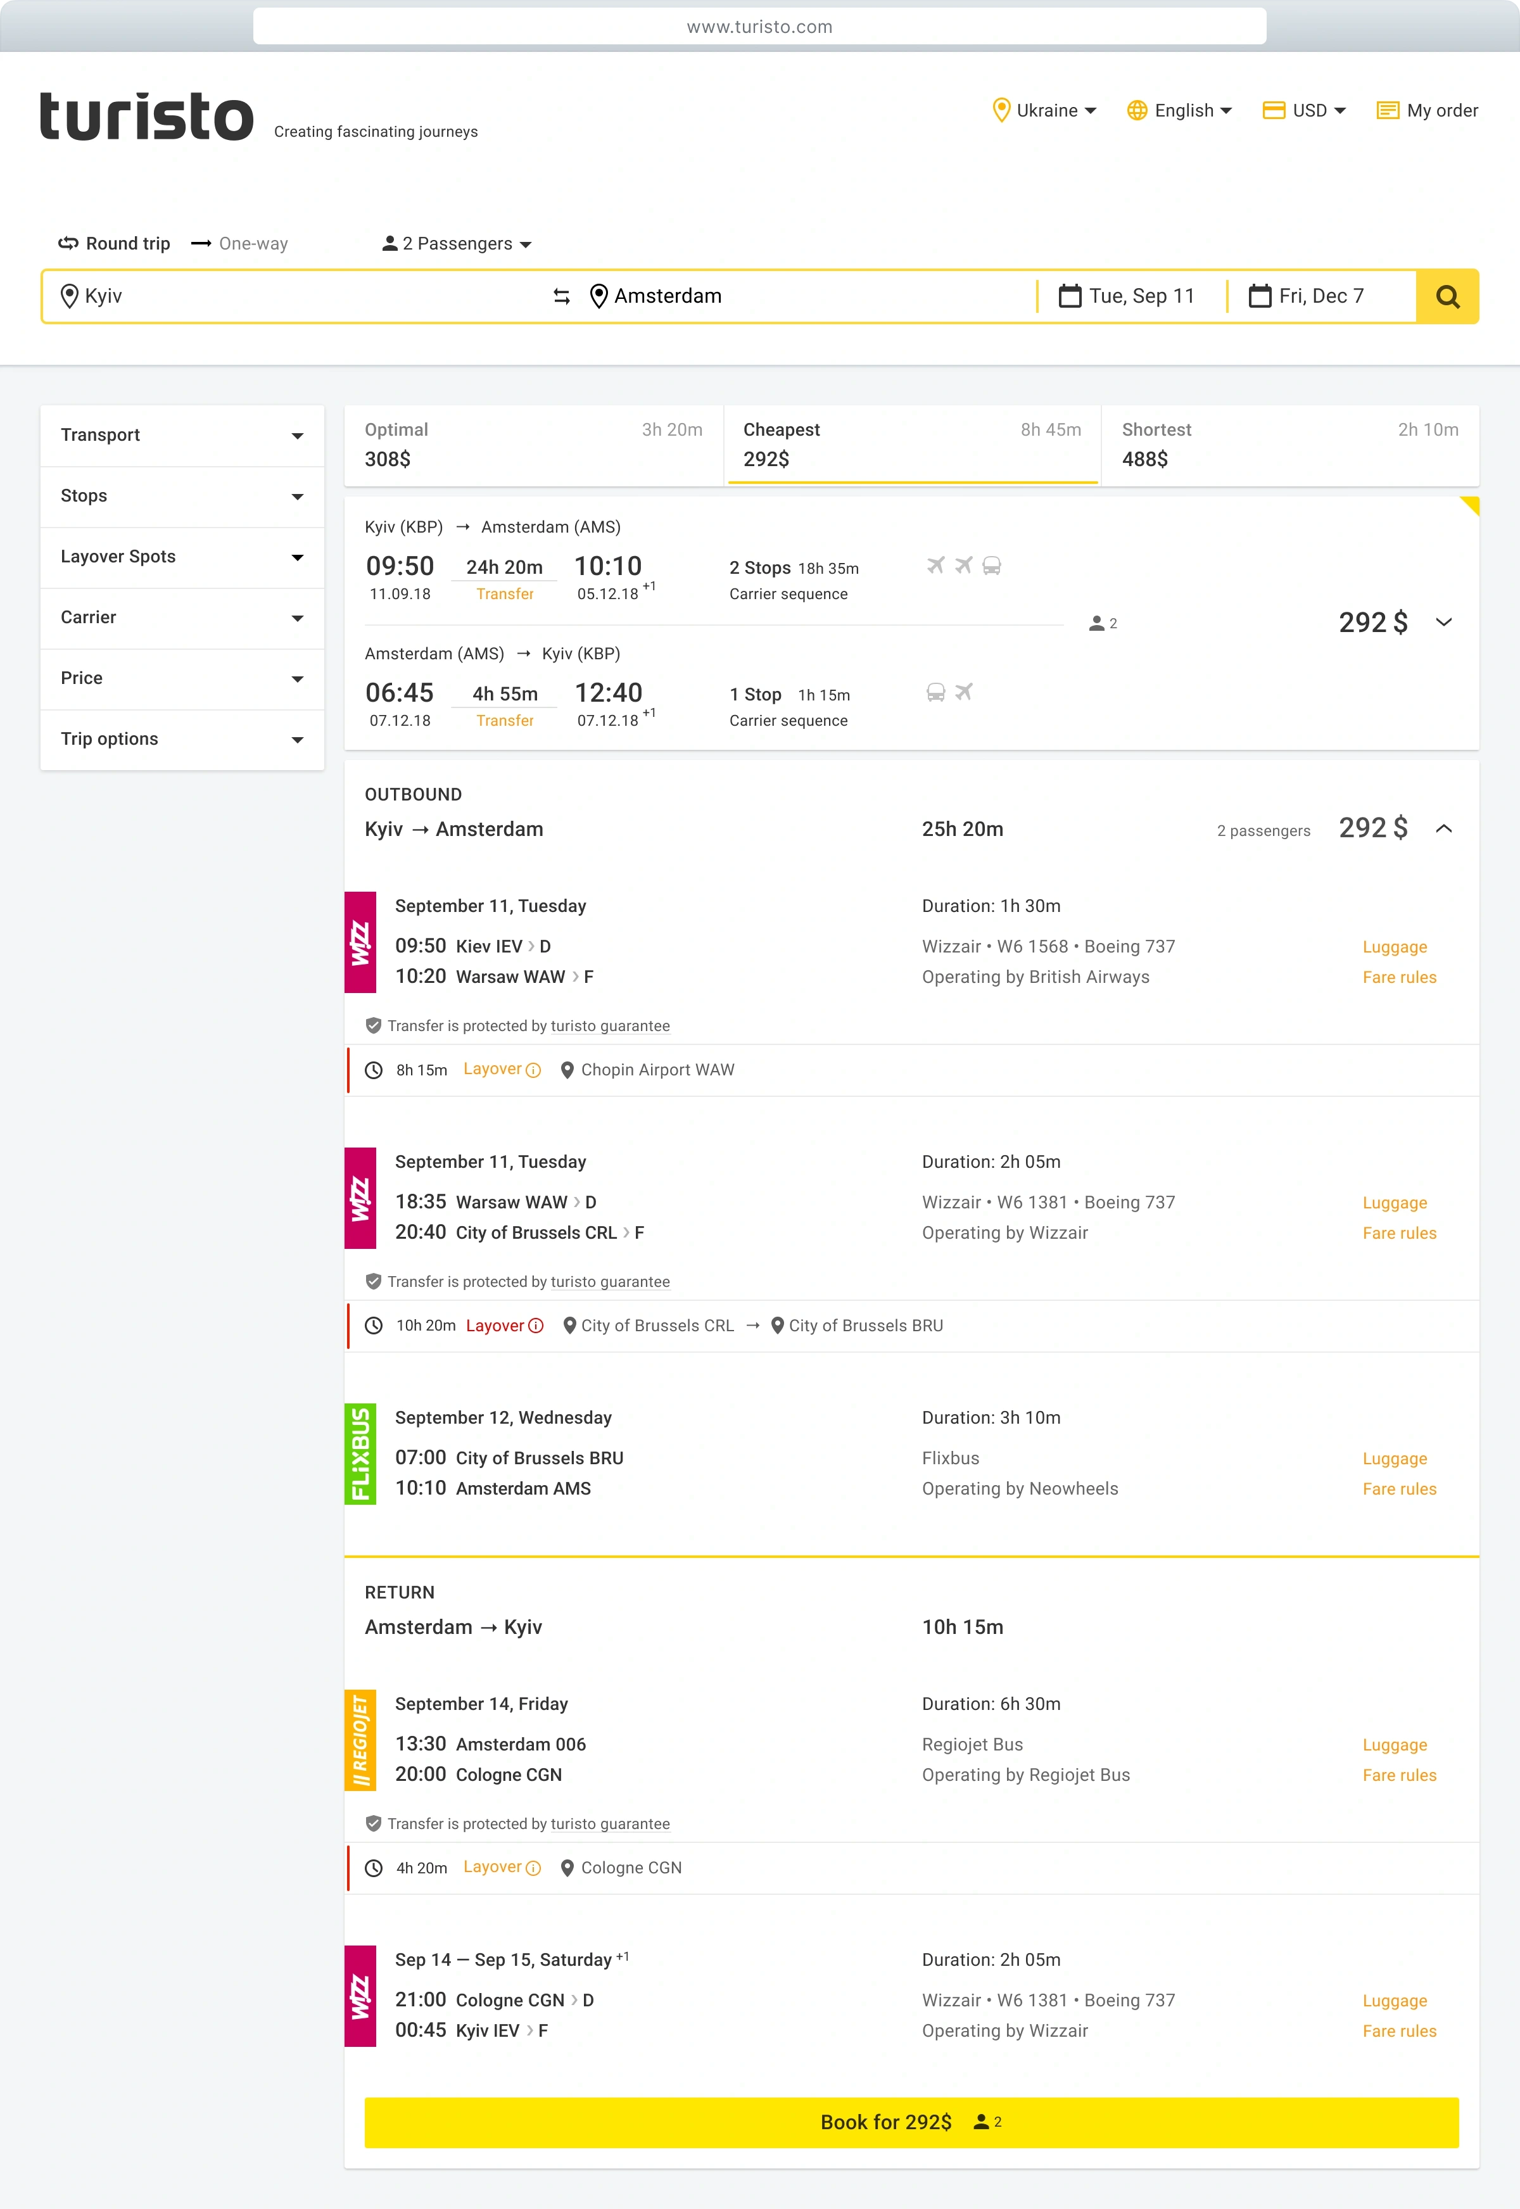Viewport: 1520px width, 2209px height.
Task: Click the Transfer label under 4h 55m
Action: (x=505, y=721)
